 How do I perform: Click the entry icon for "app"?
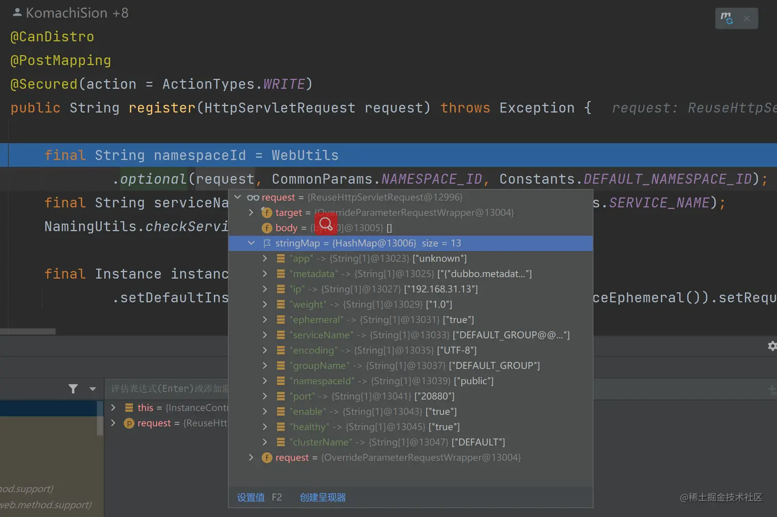(281, 258)
